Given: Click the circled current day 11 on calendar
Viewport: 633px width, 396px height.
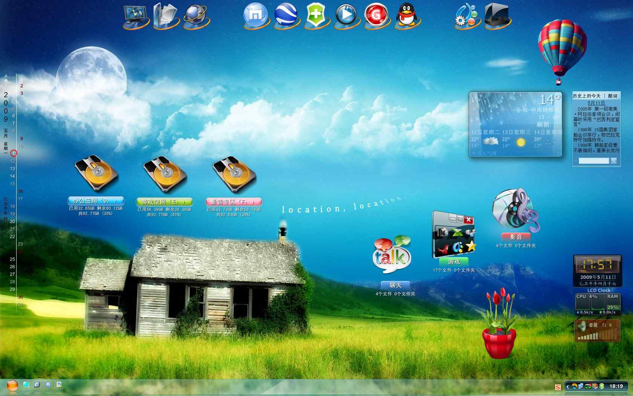Looking at the screenshot, I should click(x=14, y=153).
